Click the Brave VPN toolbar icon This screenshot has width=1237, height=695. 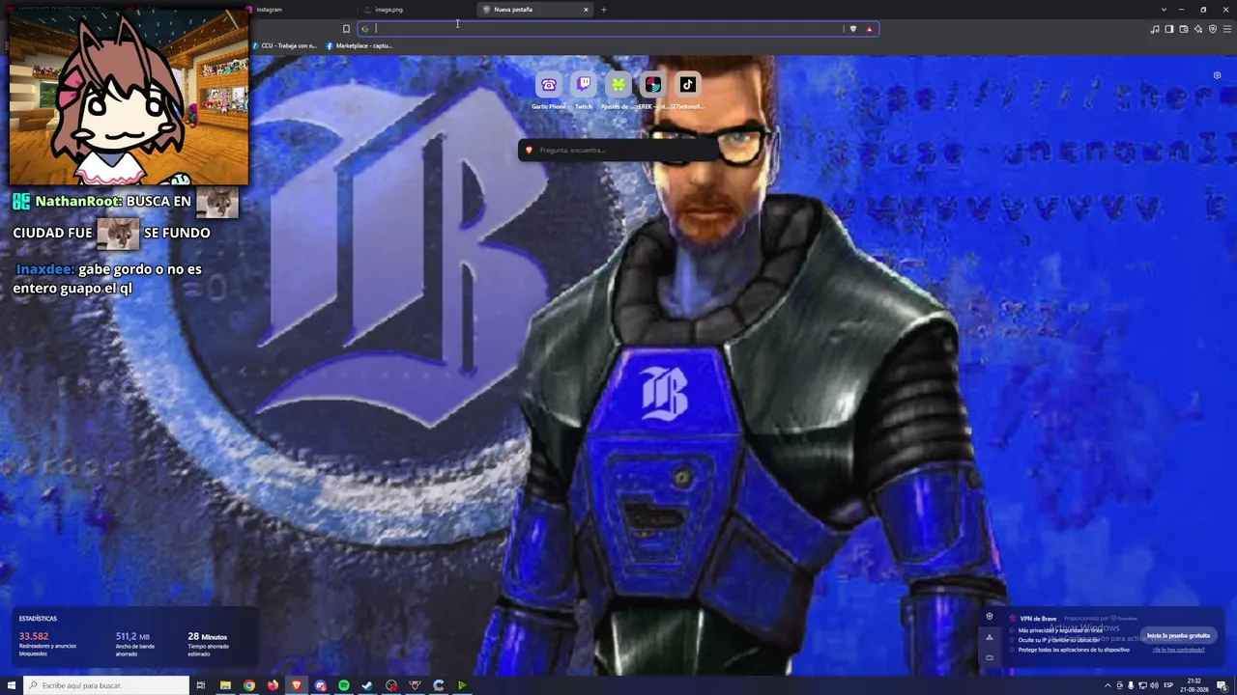pyautogui.click(x=1212, y=29)
